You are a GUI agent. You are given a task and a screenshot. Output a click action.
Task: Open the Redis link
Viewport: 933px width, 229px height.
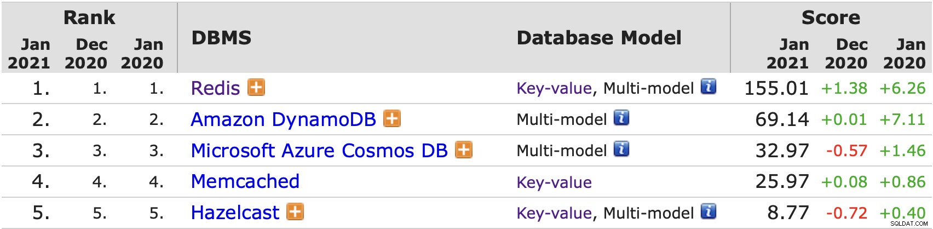click(x=215, y=88)
